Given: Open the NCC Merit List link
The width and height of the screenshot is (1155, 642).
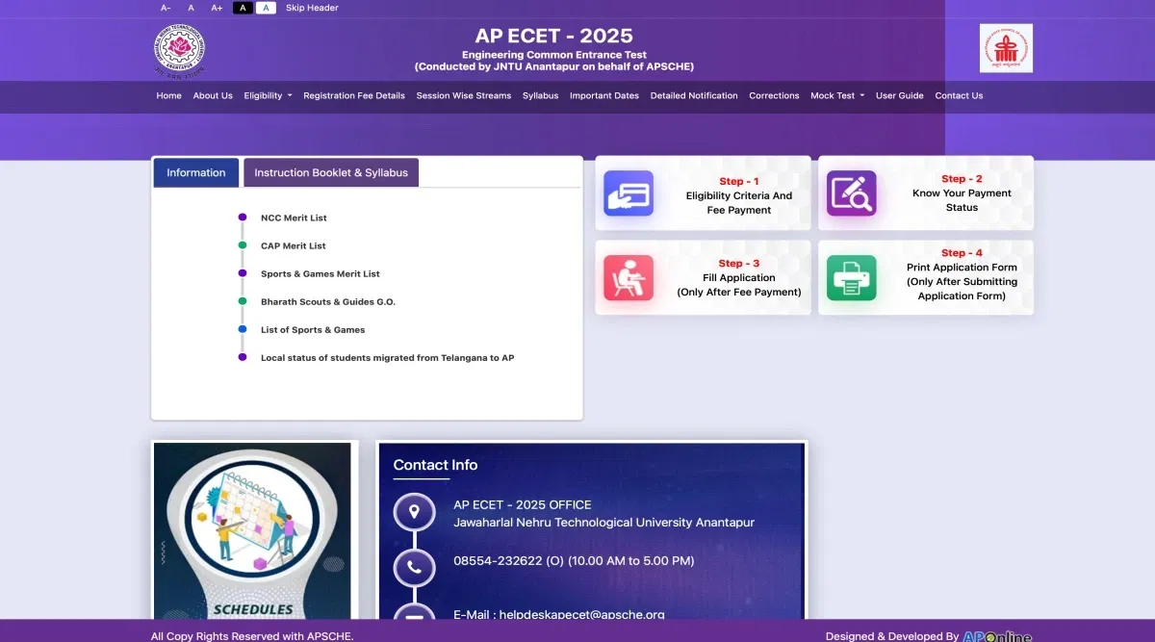Looking at the screenshot, I should coord(294,218).
